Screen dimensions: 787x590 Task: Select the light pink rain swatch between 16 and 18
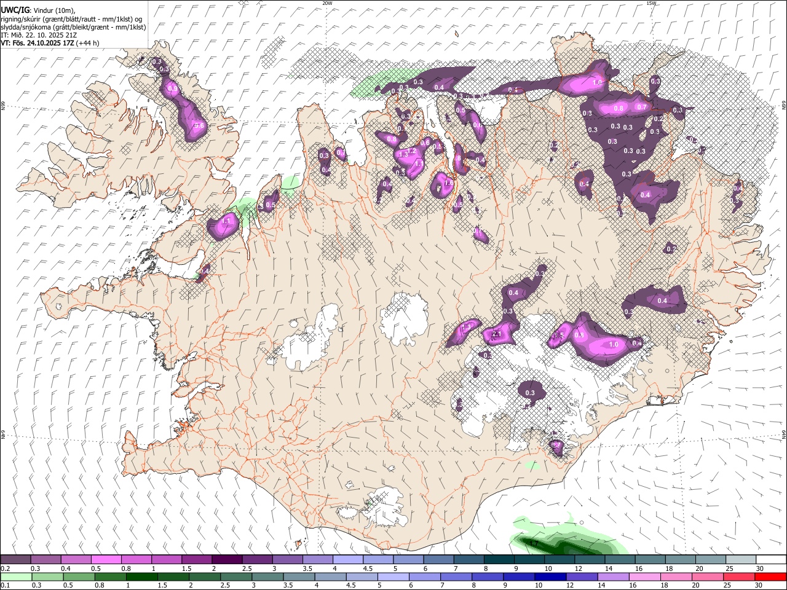(644, 577)
